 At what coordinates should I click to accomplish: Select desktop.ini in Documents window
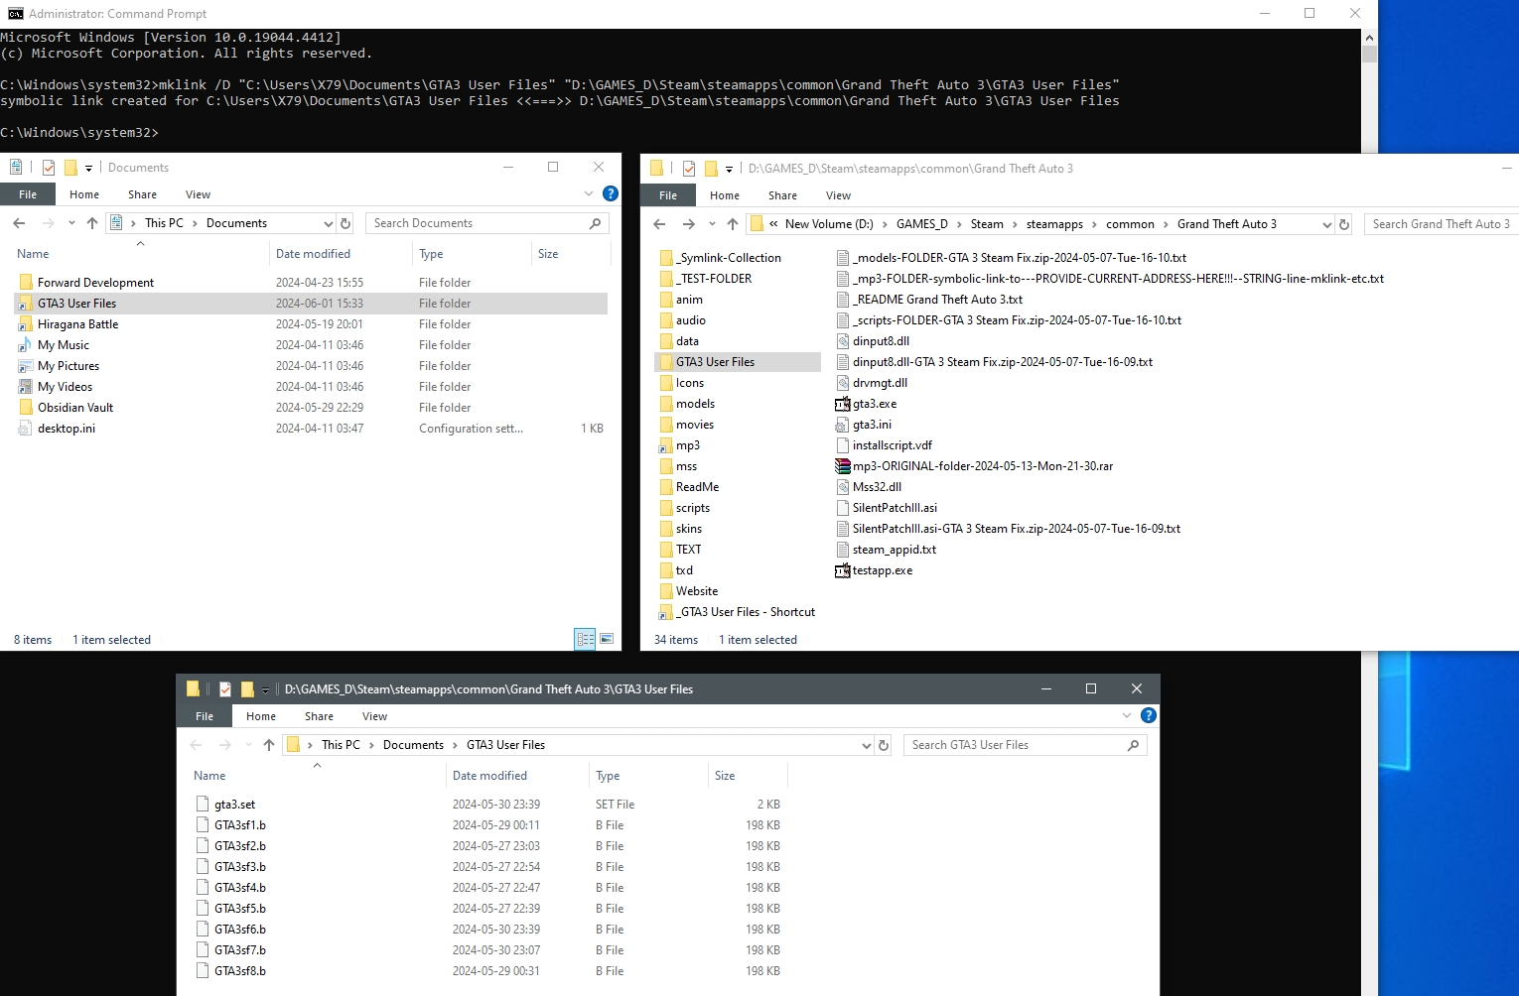pos(58,429)
